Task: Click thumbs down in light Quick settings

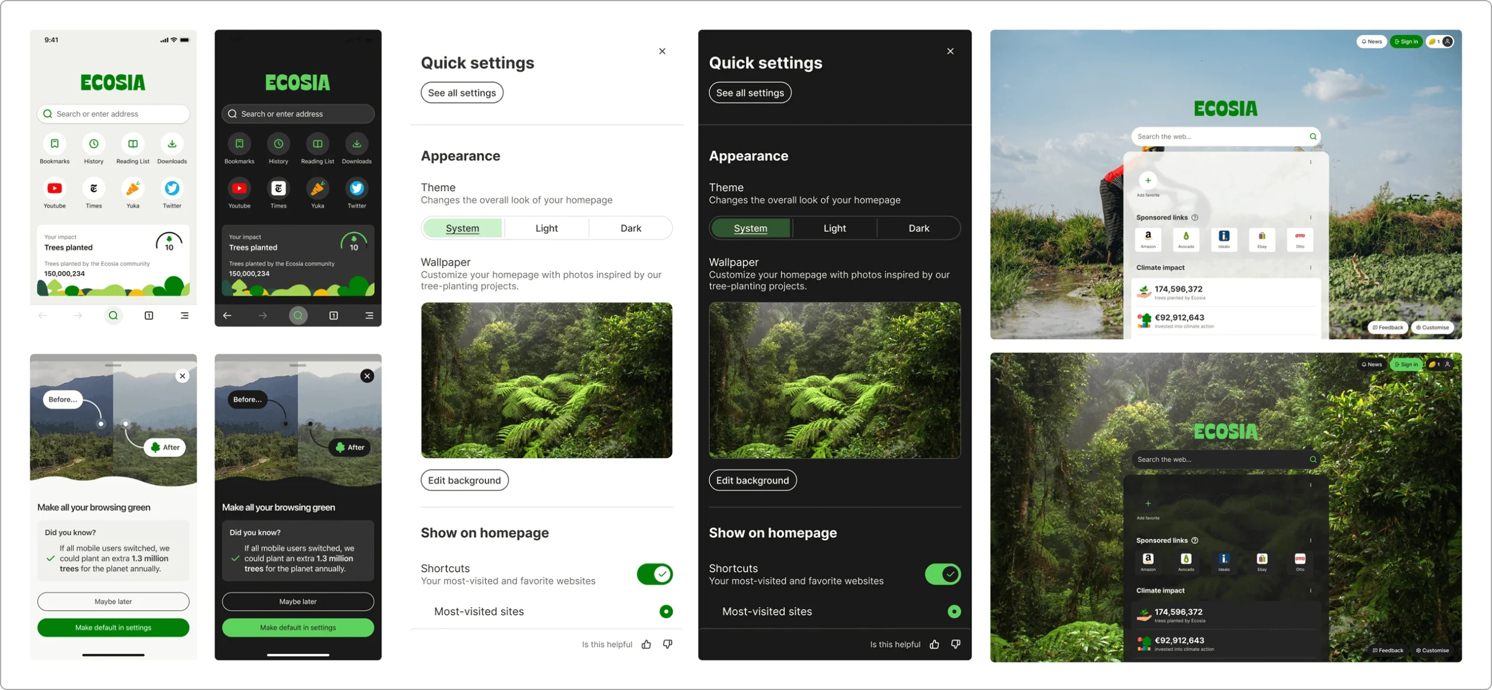Action: pos(668,644)
